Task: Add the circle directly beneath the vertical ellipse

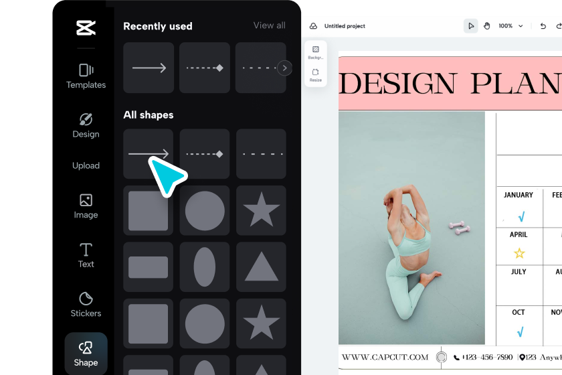Action: pyautogui.click(x=205, y=323)
